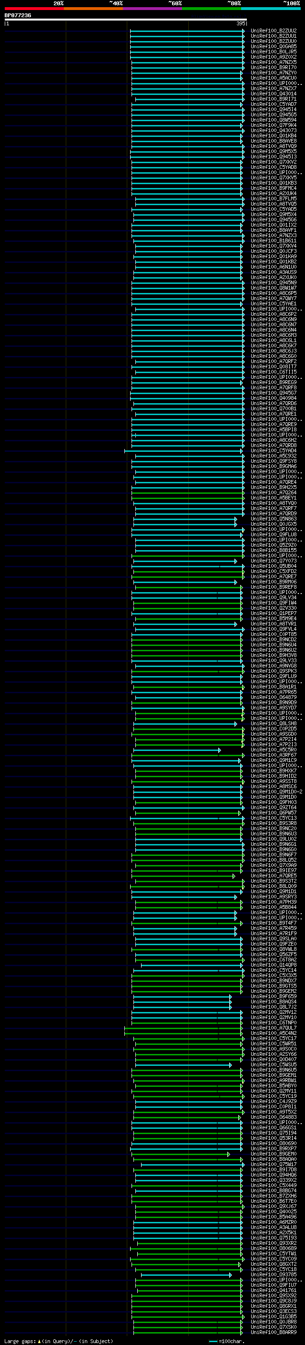305x1345 pixels.
Task: Click the orange ~40% identity legend segment
Action: point(93,9)
